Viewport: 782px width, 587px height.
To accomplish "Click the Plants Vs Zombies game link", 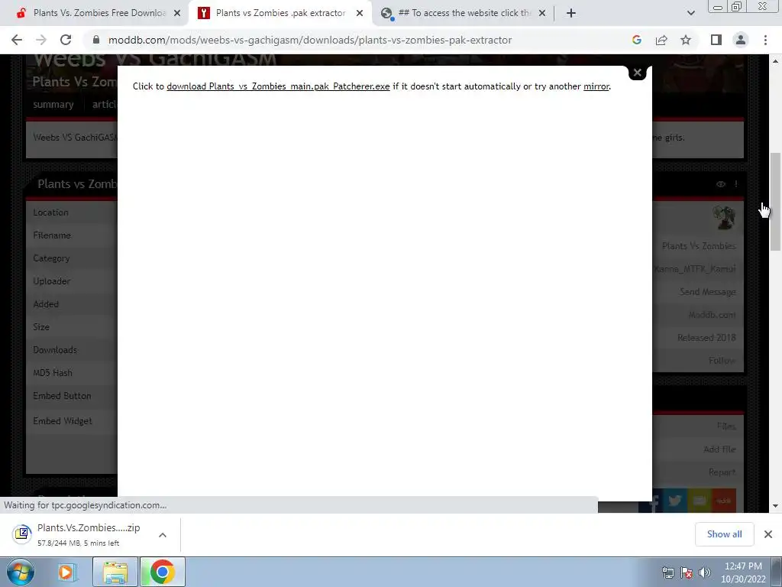I will [699, 246].
